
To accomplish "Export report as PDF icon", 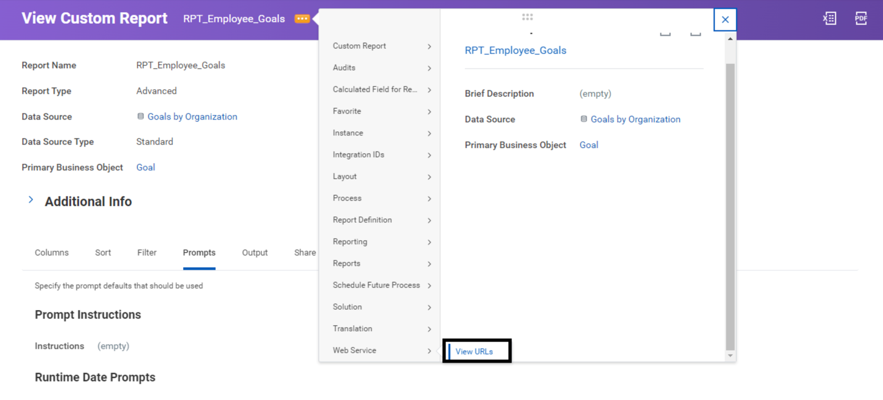I will tap(861, 19).
